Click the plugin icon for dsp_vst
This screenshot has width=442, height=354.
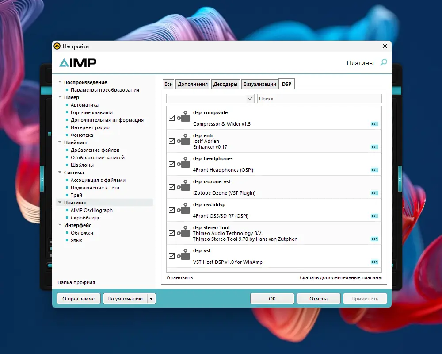(184, 254)
